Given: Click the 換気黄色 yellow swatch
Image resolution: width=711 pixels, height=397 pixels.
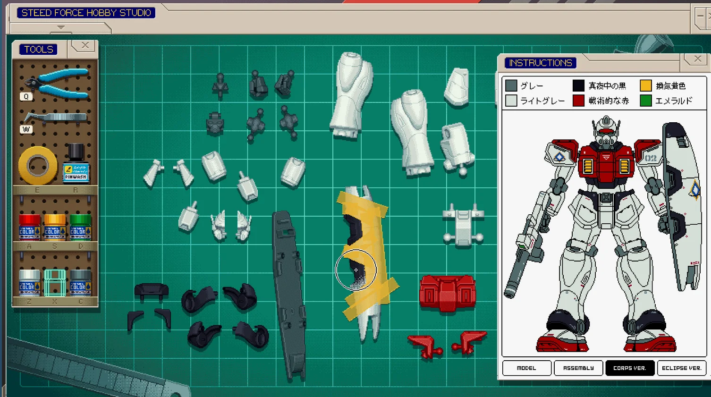Looking at the screenshot, I should (x=646, y=85).
